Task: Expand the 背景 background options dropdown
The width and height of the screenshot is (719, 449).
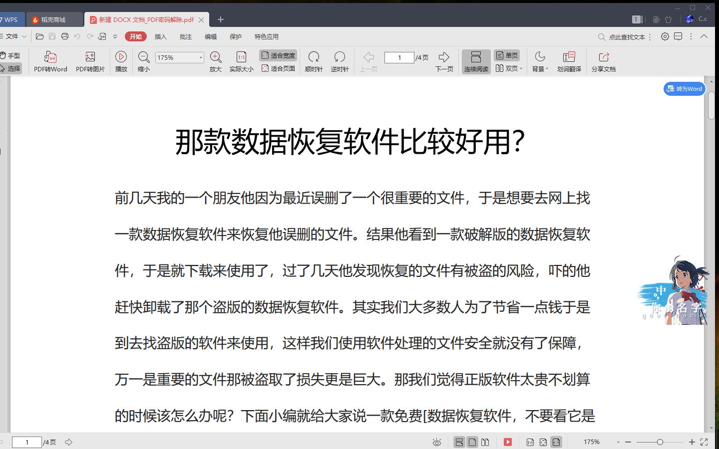Action: coord(546,69)
